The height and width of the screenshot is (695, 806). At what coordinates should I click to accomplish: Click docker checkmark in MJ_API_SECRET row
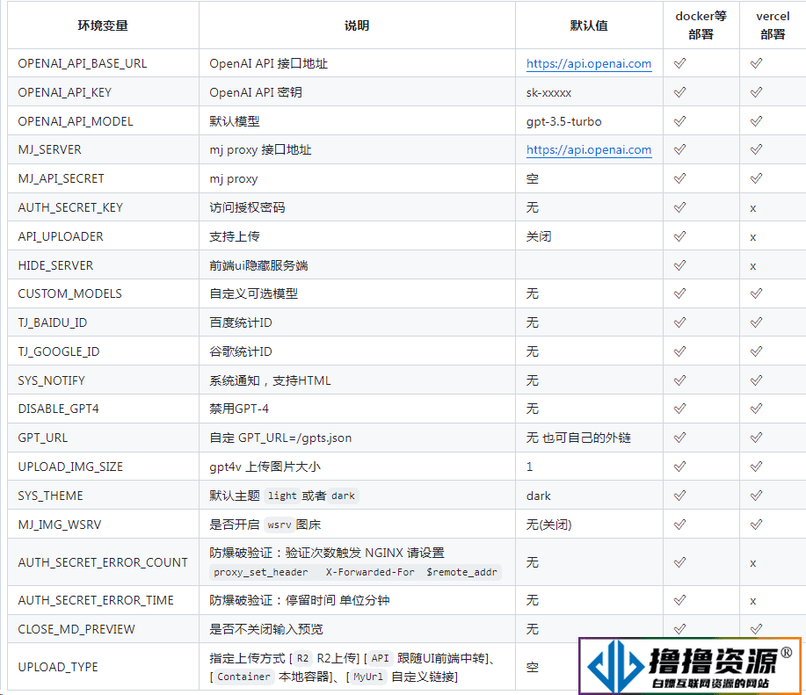tap(679, 178)
